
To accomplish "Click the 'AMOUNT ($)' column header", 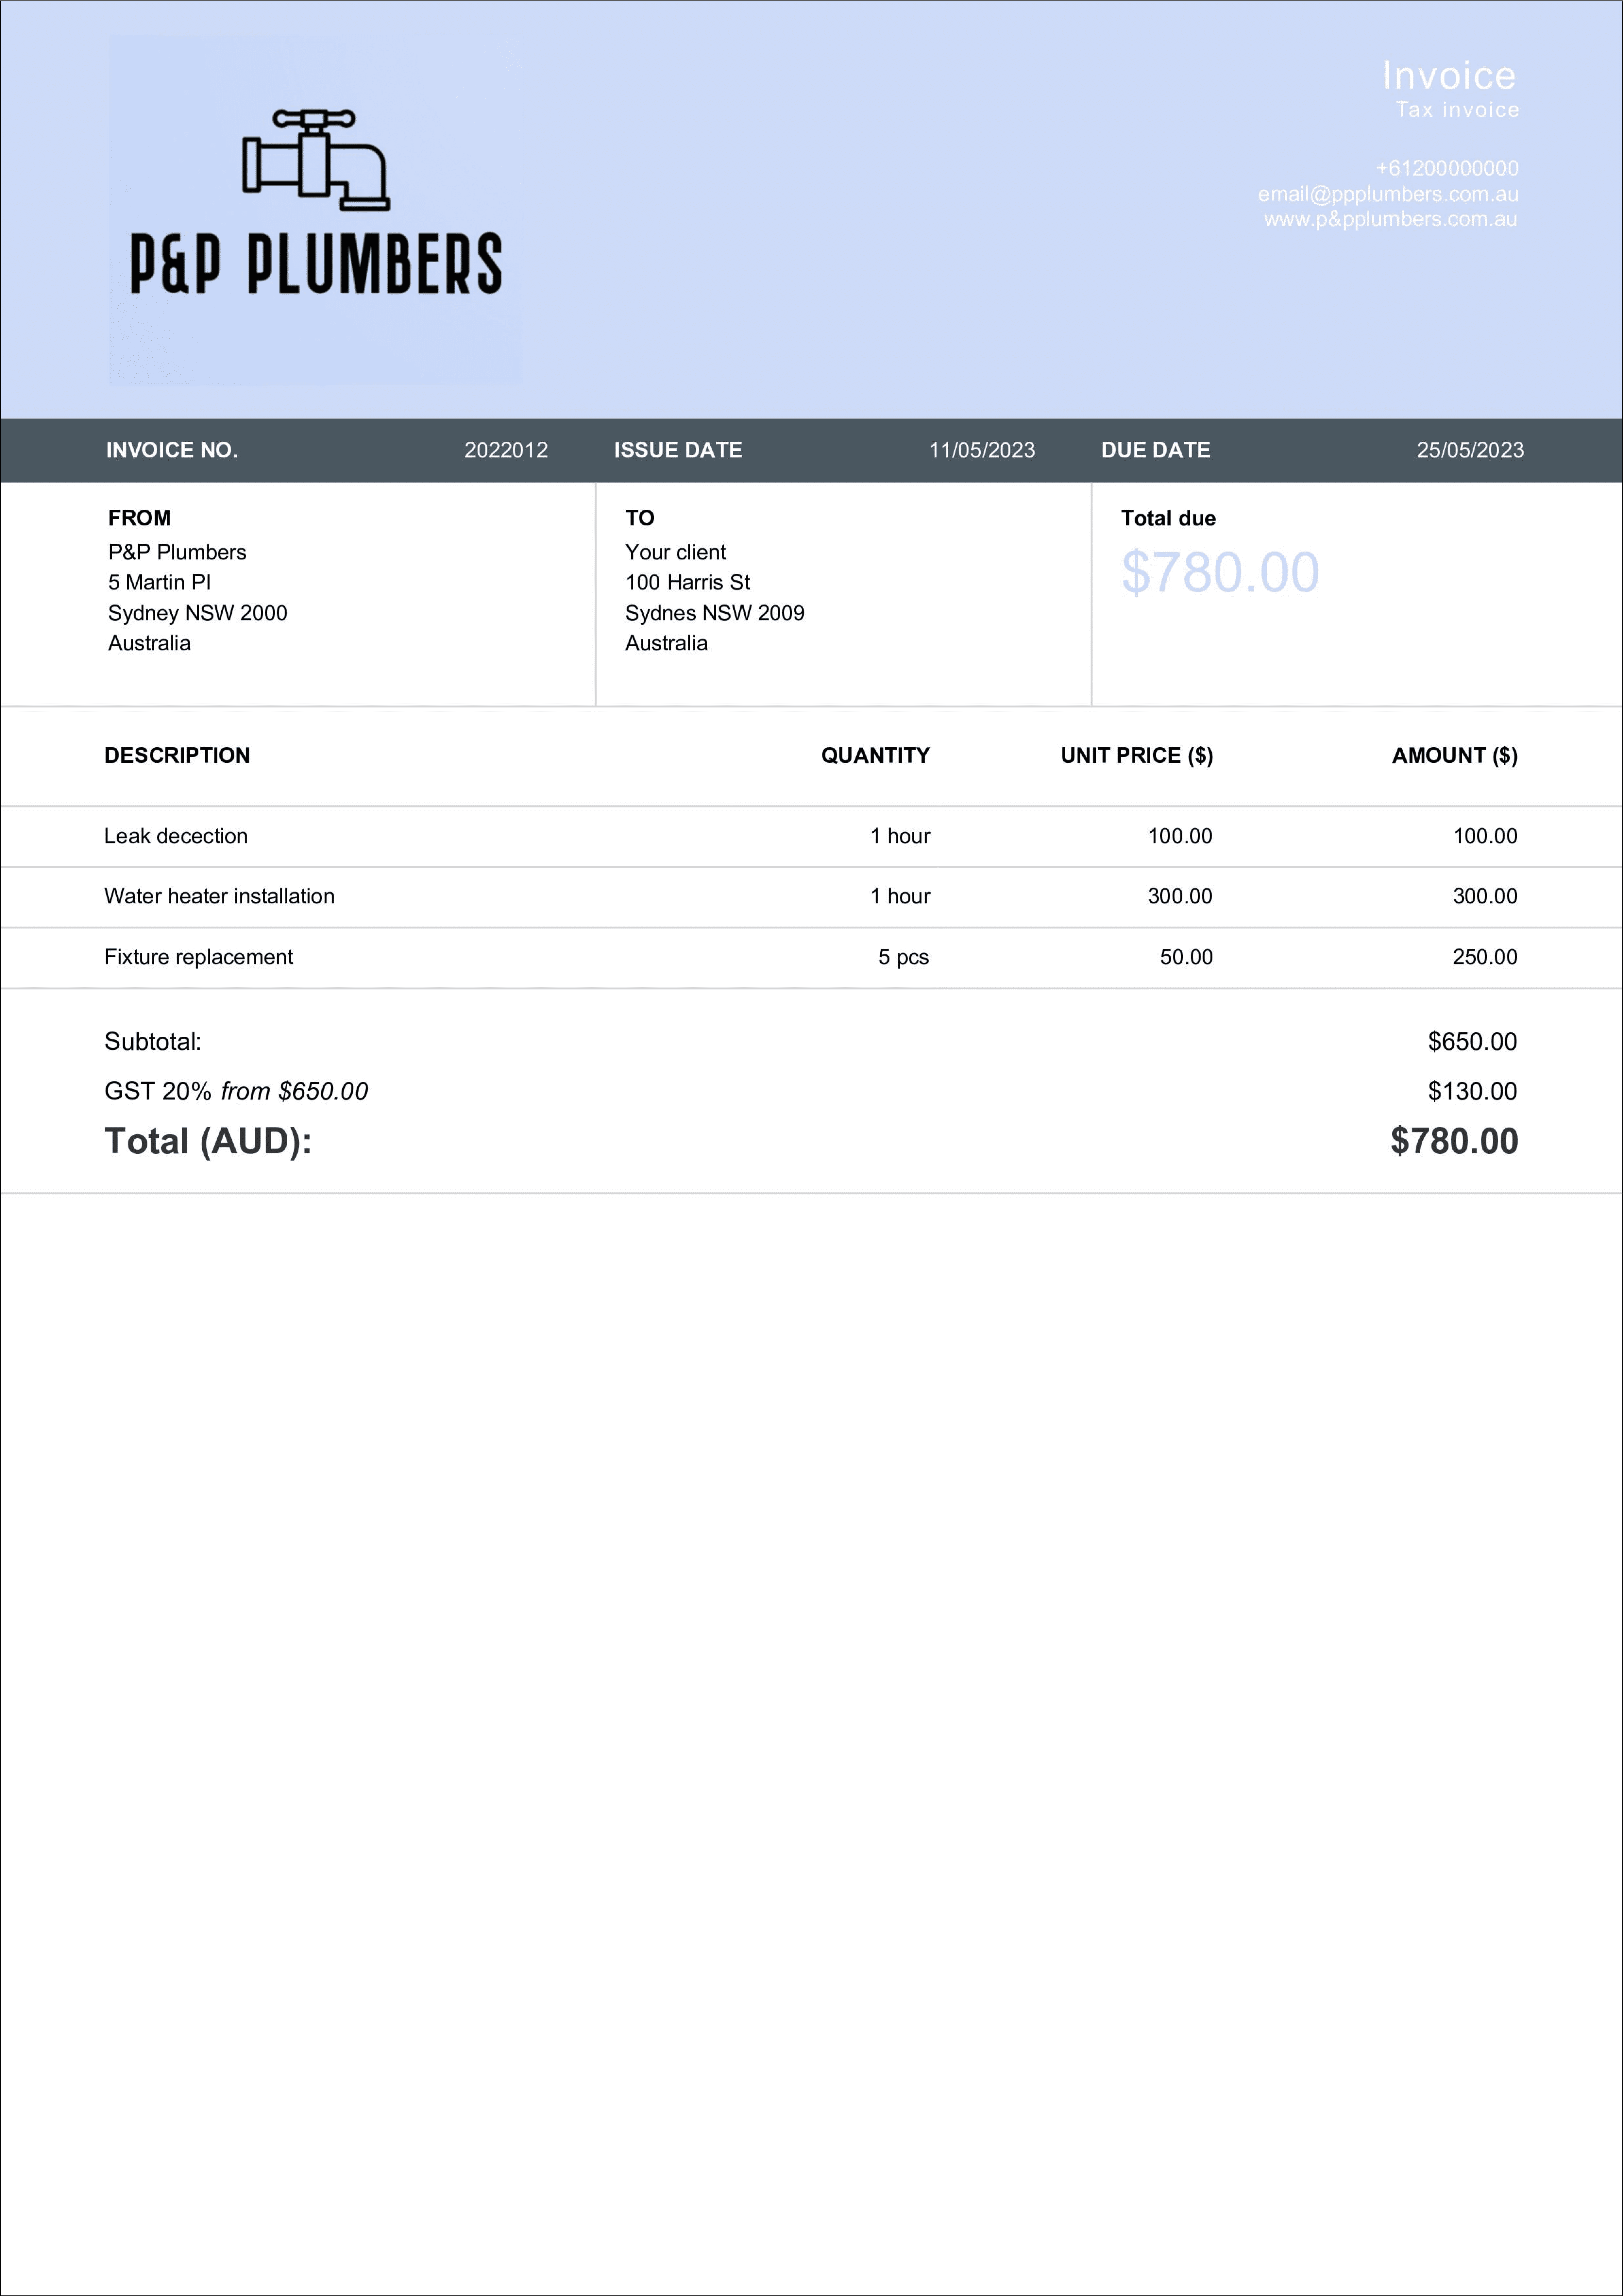I will tap(1455, 755).
